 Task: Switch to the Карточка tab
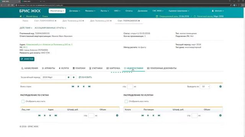pyautogui.click(x=113, y=68)
